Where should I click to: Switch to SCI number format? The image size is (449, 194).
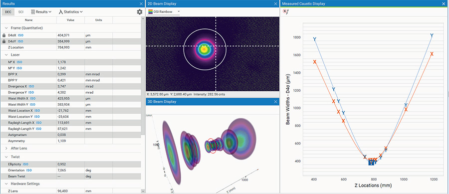(20, 12)
